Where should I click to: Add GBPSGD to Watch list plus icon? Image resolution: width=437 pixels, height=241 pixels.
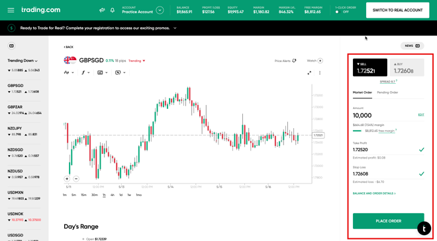point(320,61)
